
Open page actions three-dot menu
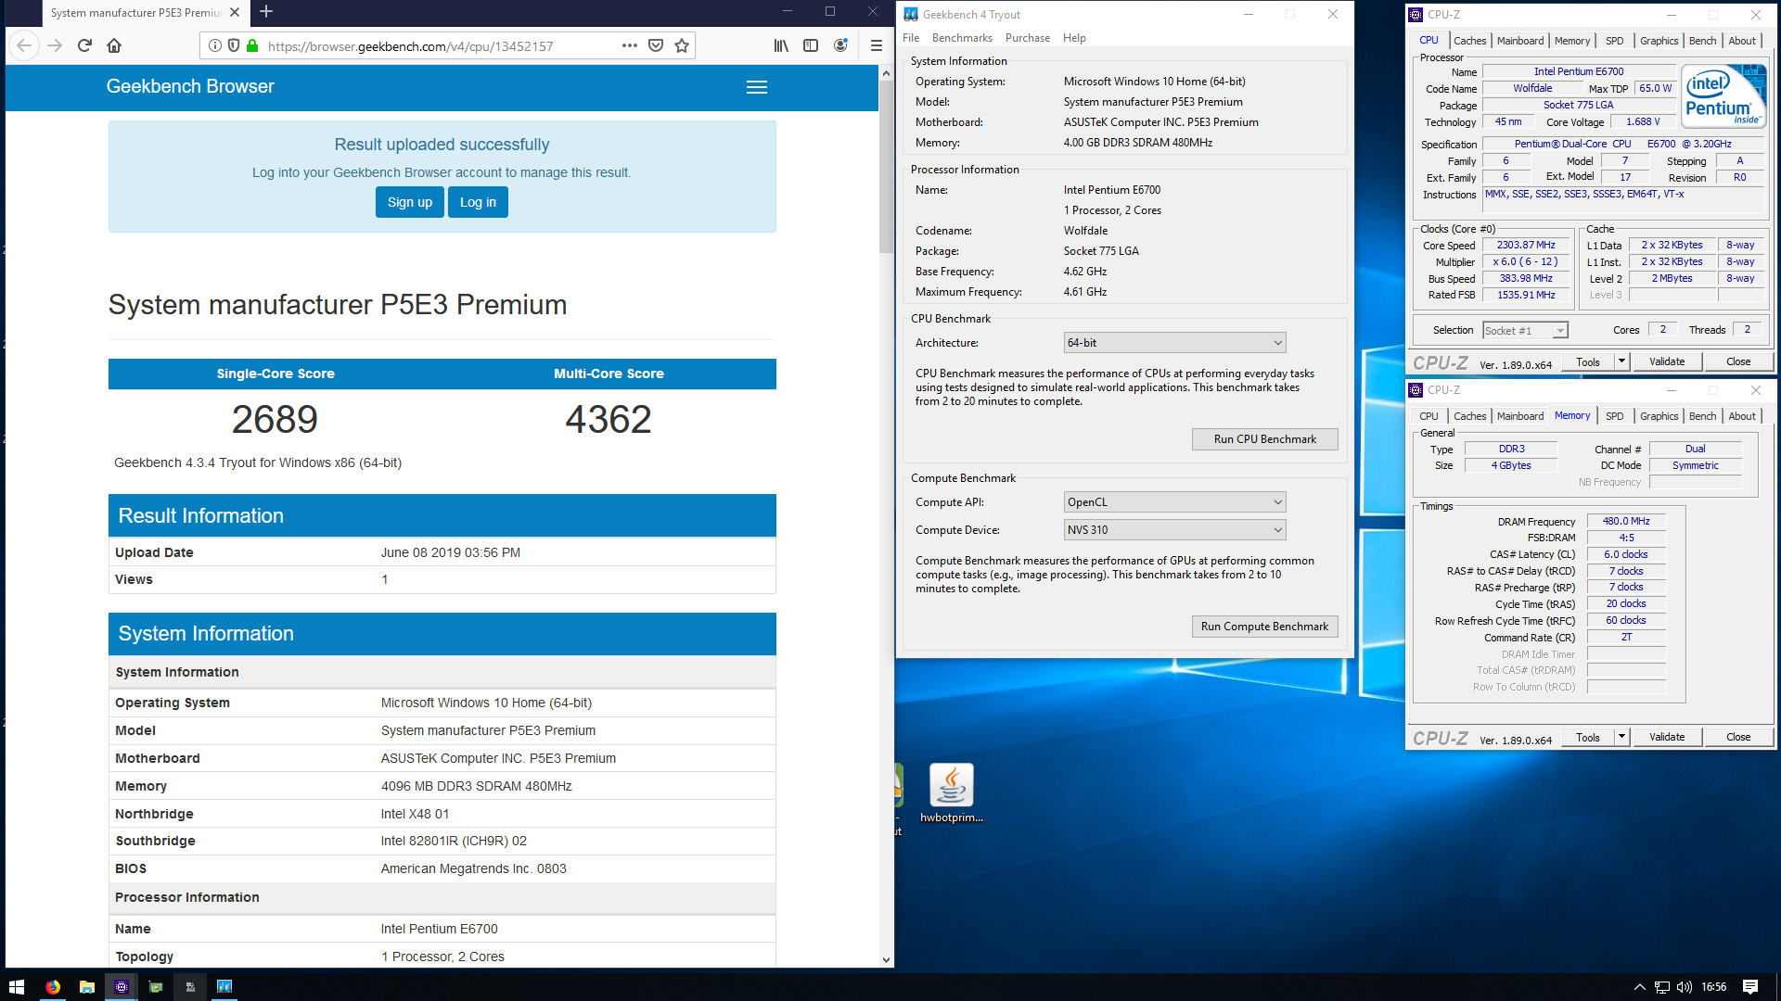(x=630, y=45)
